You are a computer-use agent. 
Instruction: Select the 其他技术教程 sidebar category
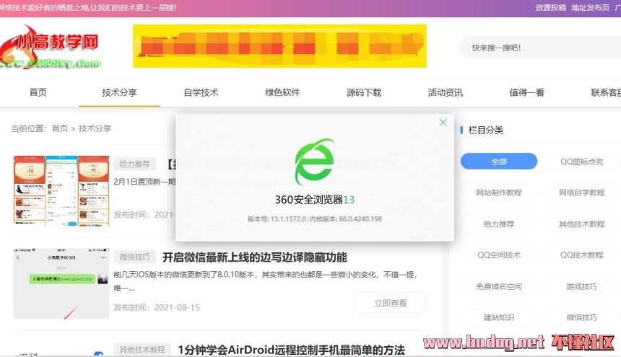pos(581,224)
